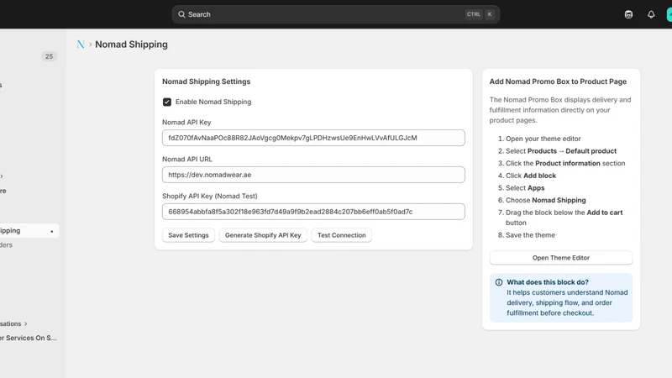Open the sidekick assistant icon in top bar
This screenshot has height=378, width=672.
[628, 14]
